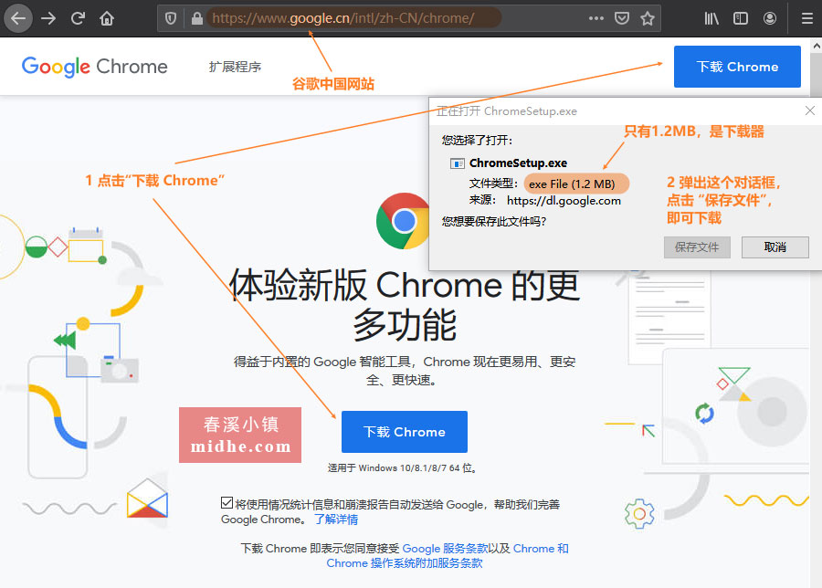This screenshot has width=822, height=588.
Task: Uncheck usage statistics reporting checkbox
Action: (227, 503)
